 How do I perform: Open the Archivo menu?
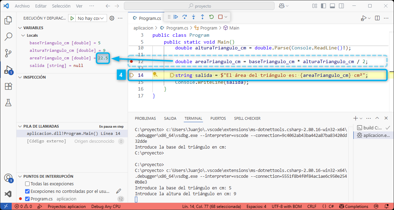pos(22,6)
